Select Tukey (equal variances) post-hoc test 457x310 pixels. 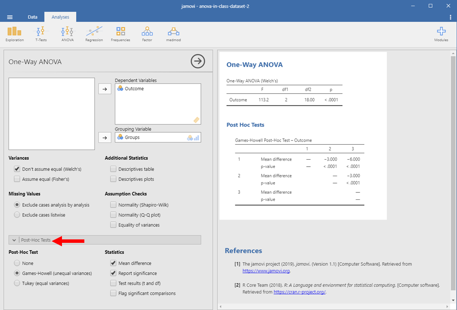(17, 283)
